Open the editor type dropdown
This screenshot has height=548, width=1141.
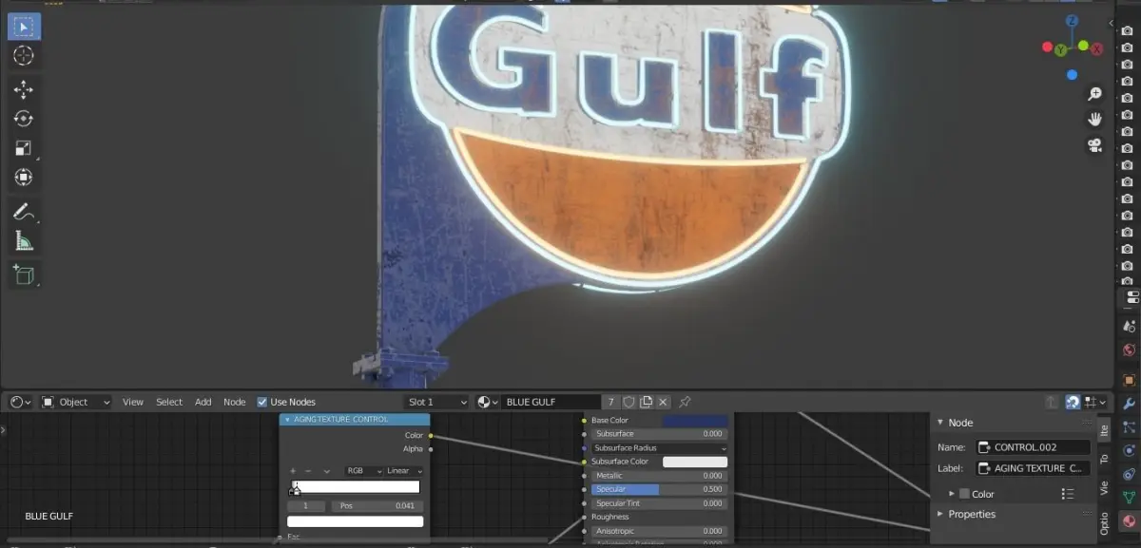[x=20, y=402]
